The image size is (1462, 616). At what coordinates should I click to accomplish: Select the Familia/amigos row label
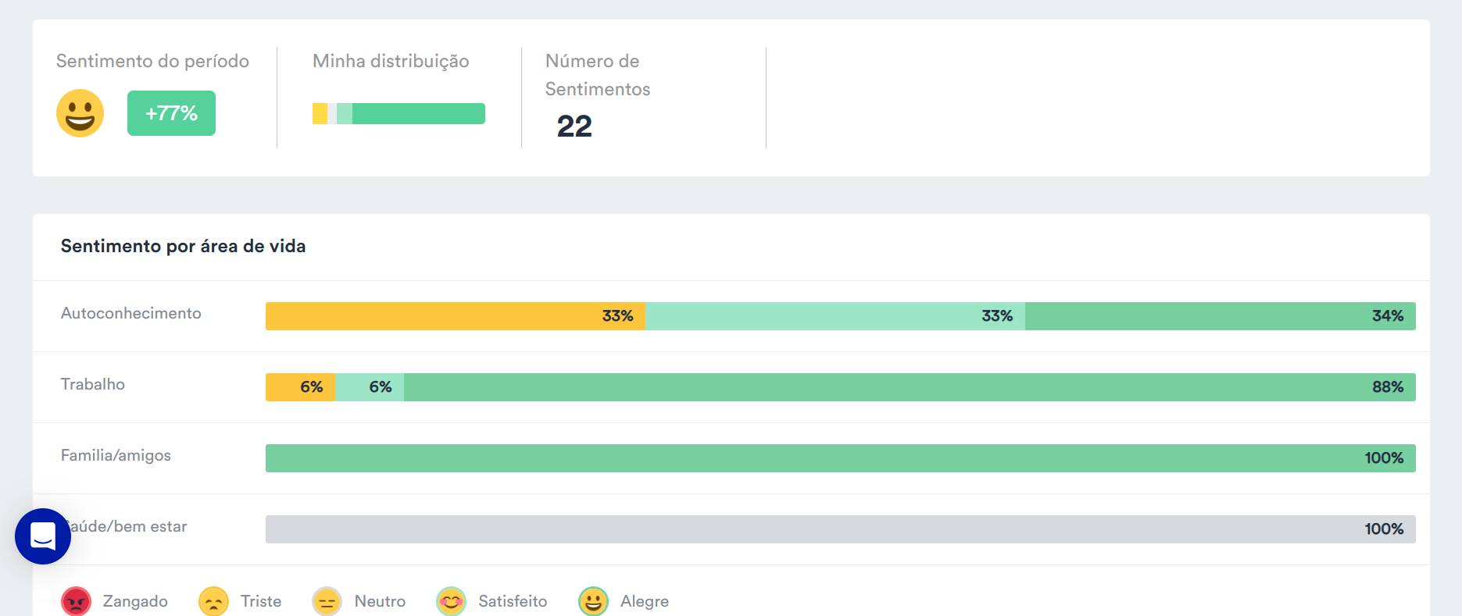(116, 455)
